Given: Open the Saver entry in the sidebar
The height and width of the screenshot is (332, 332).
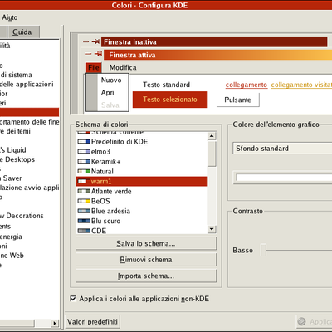Looking at the screenshot, I should (x=11, y=178).
